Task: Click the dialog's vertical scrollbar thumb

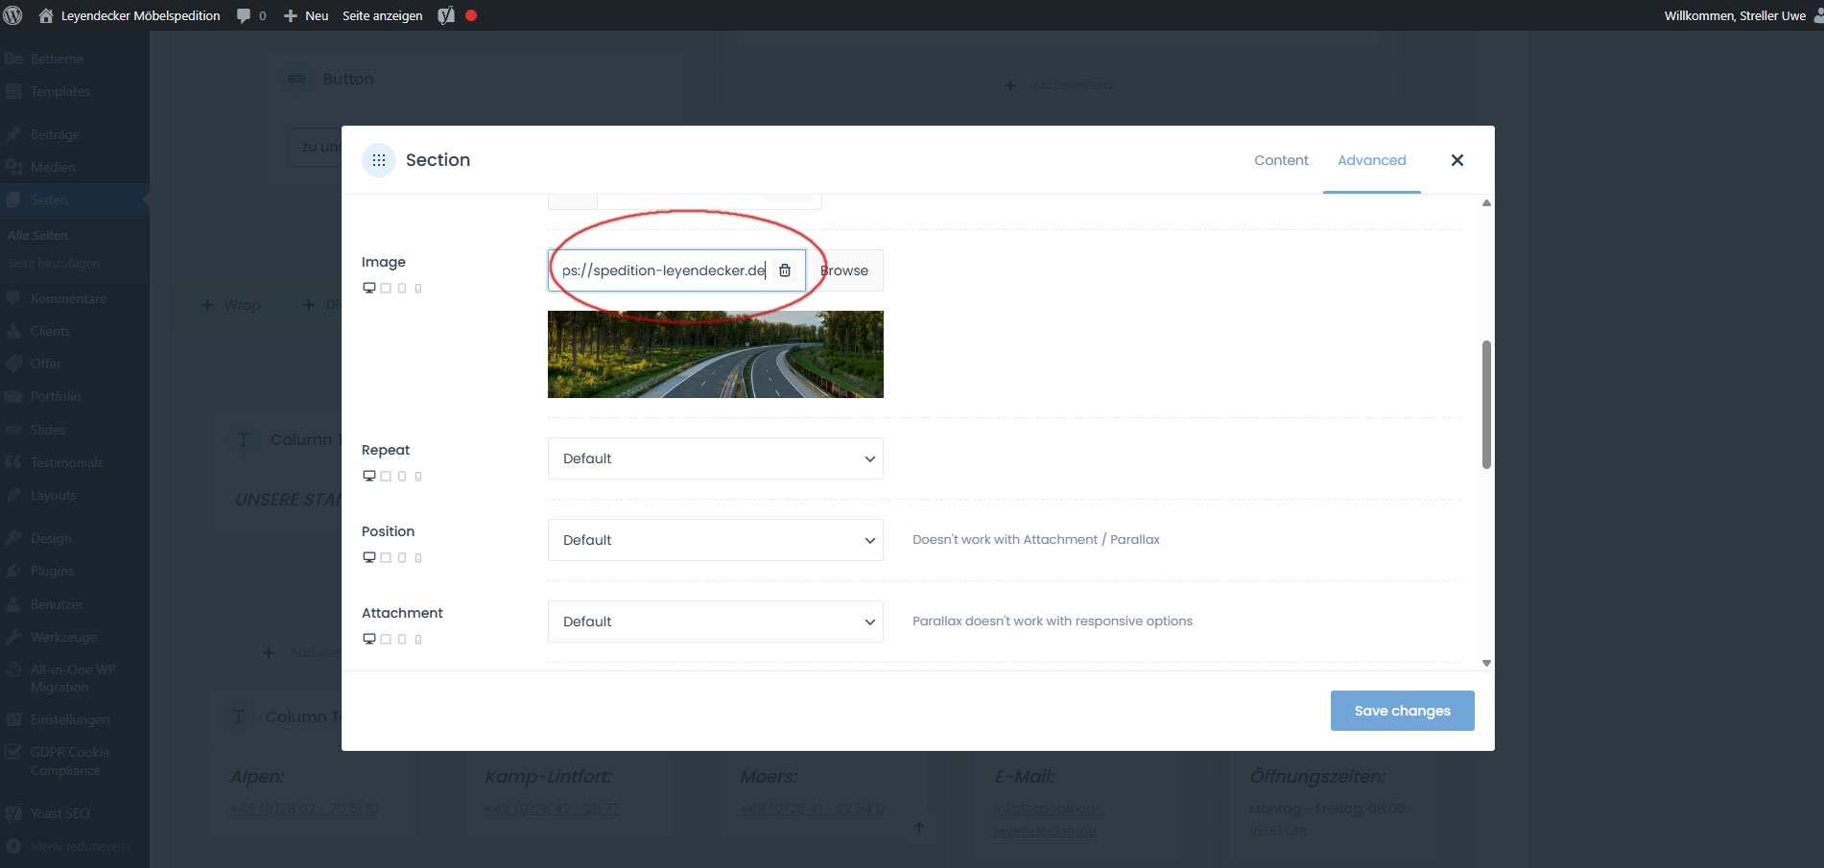Action: pos(1486,404)
